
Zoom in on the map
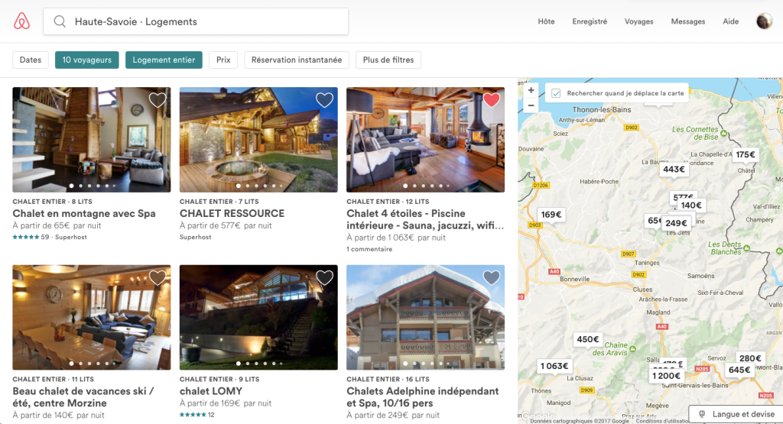[531, 90]
